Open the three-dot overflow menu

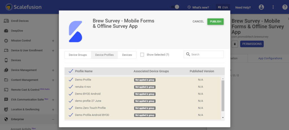click(273, 7)
